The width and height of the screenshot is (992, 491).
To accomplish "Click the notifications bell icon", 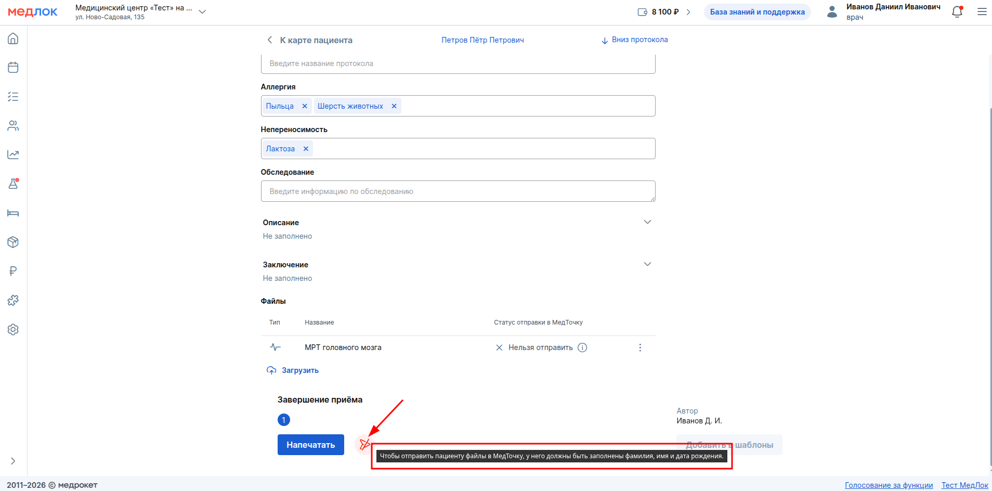I will point(957,12).
